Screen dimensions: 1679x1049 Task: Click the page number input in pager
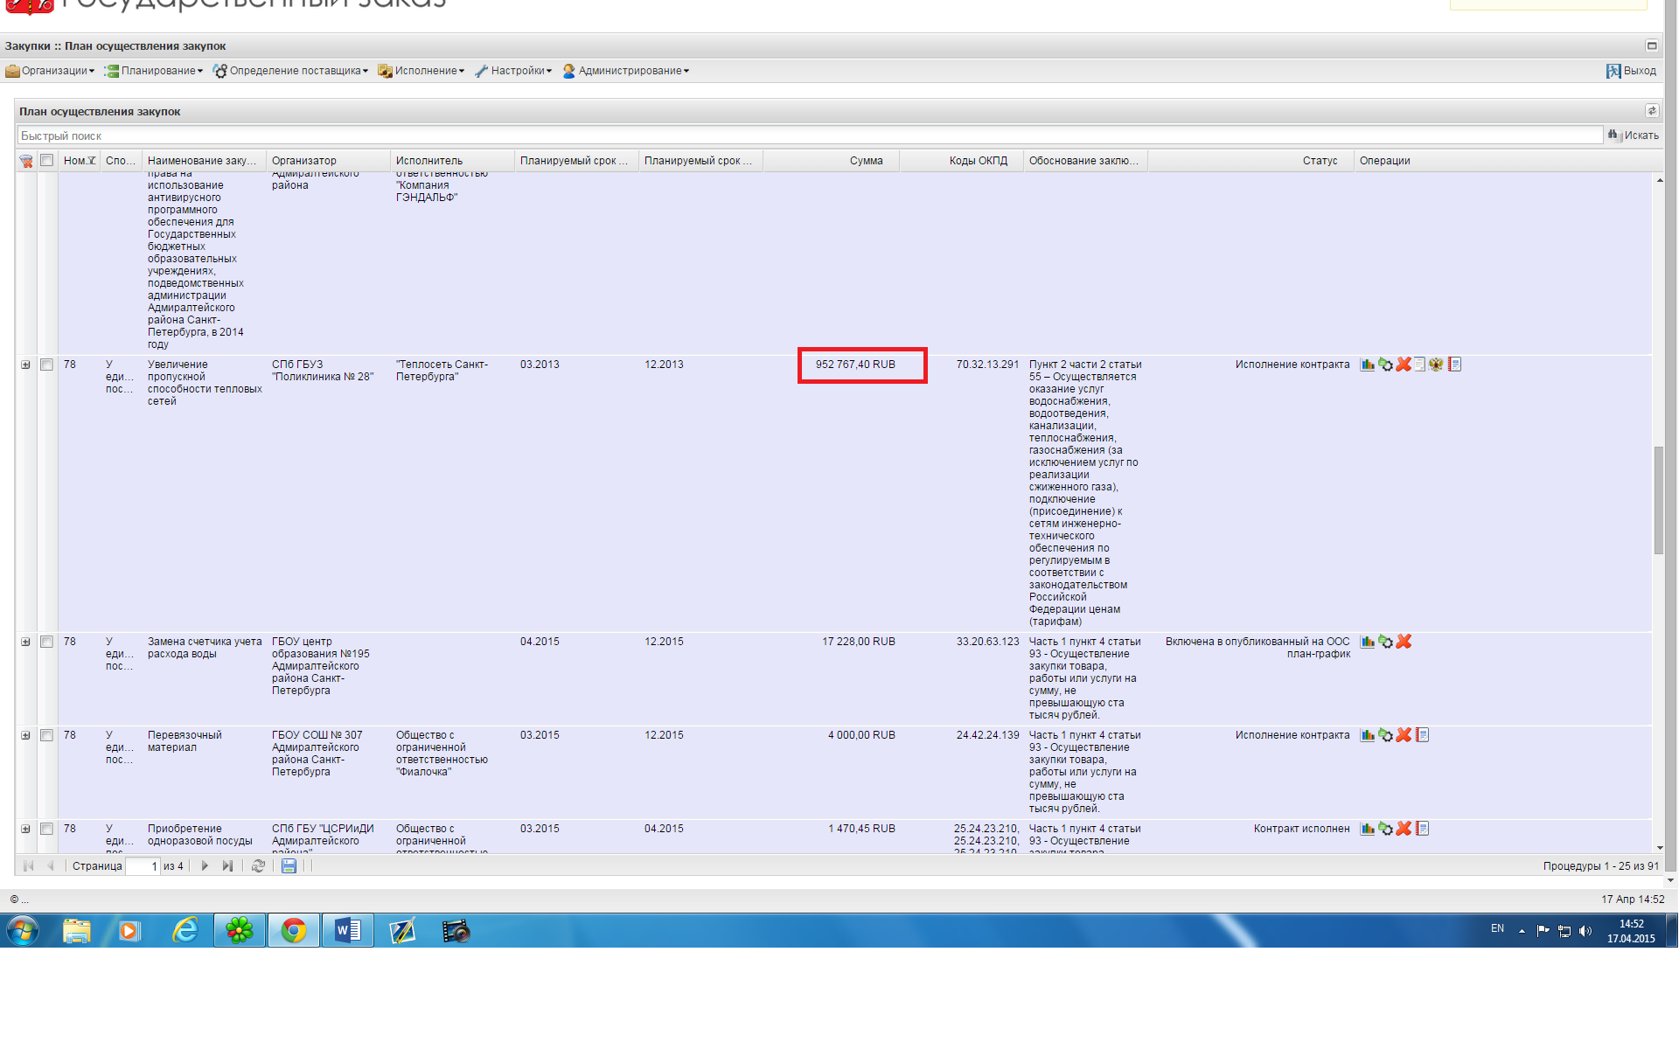tap(143, 866)
